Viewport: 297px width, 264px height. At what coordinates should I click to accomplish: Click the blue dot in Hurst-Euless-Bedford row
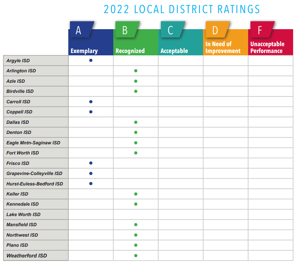point(91,183)
